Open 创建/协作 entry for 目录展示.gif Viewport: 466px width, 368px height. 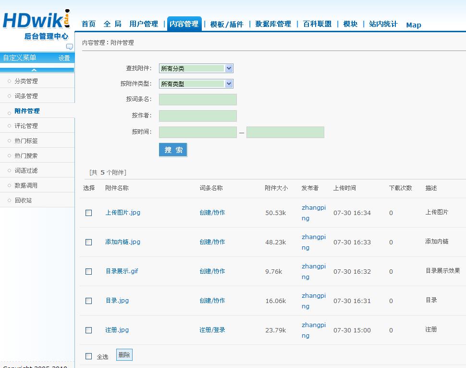[212, 271]
